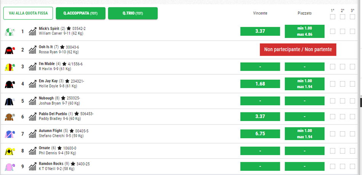Select the Piazzato odds for Mick's Spirit
Screen dimensions: 362x175
click(x=304, y=31)
